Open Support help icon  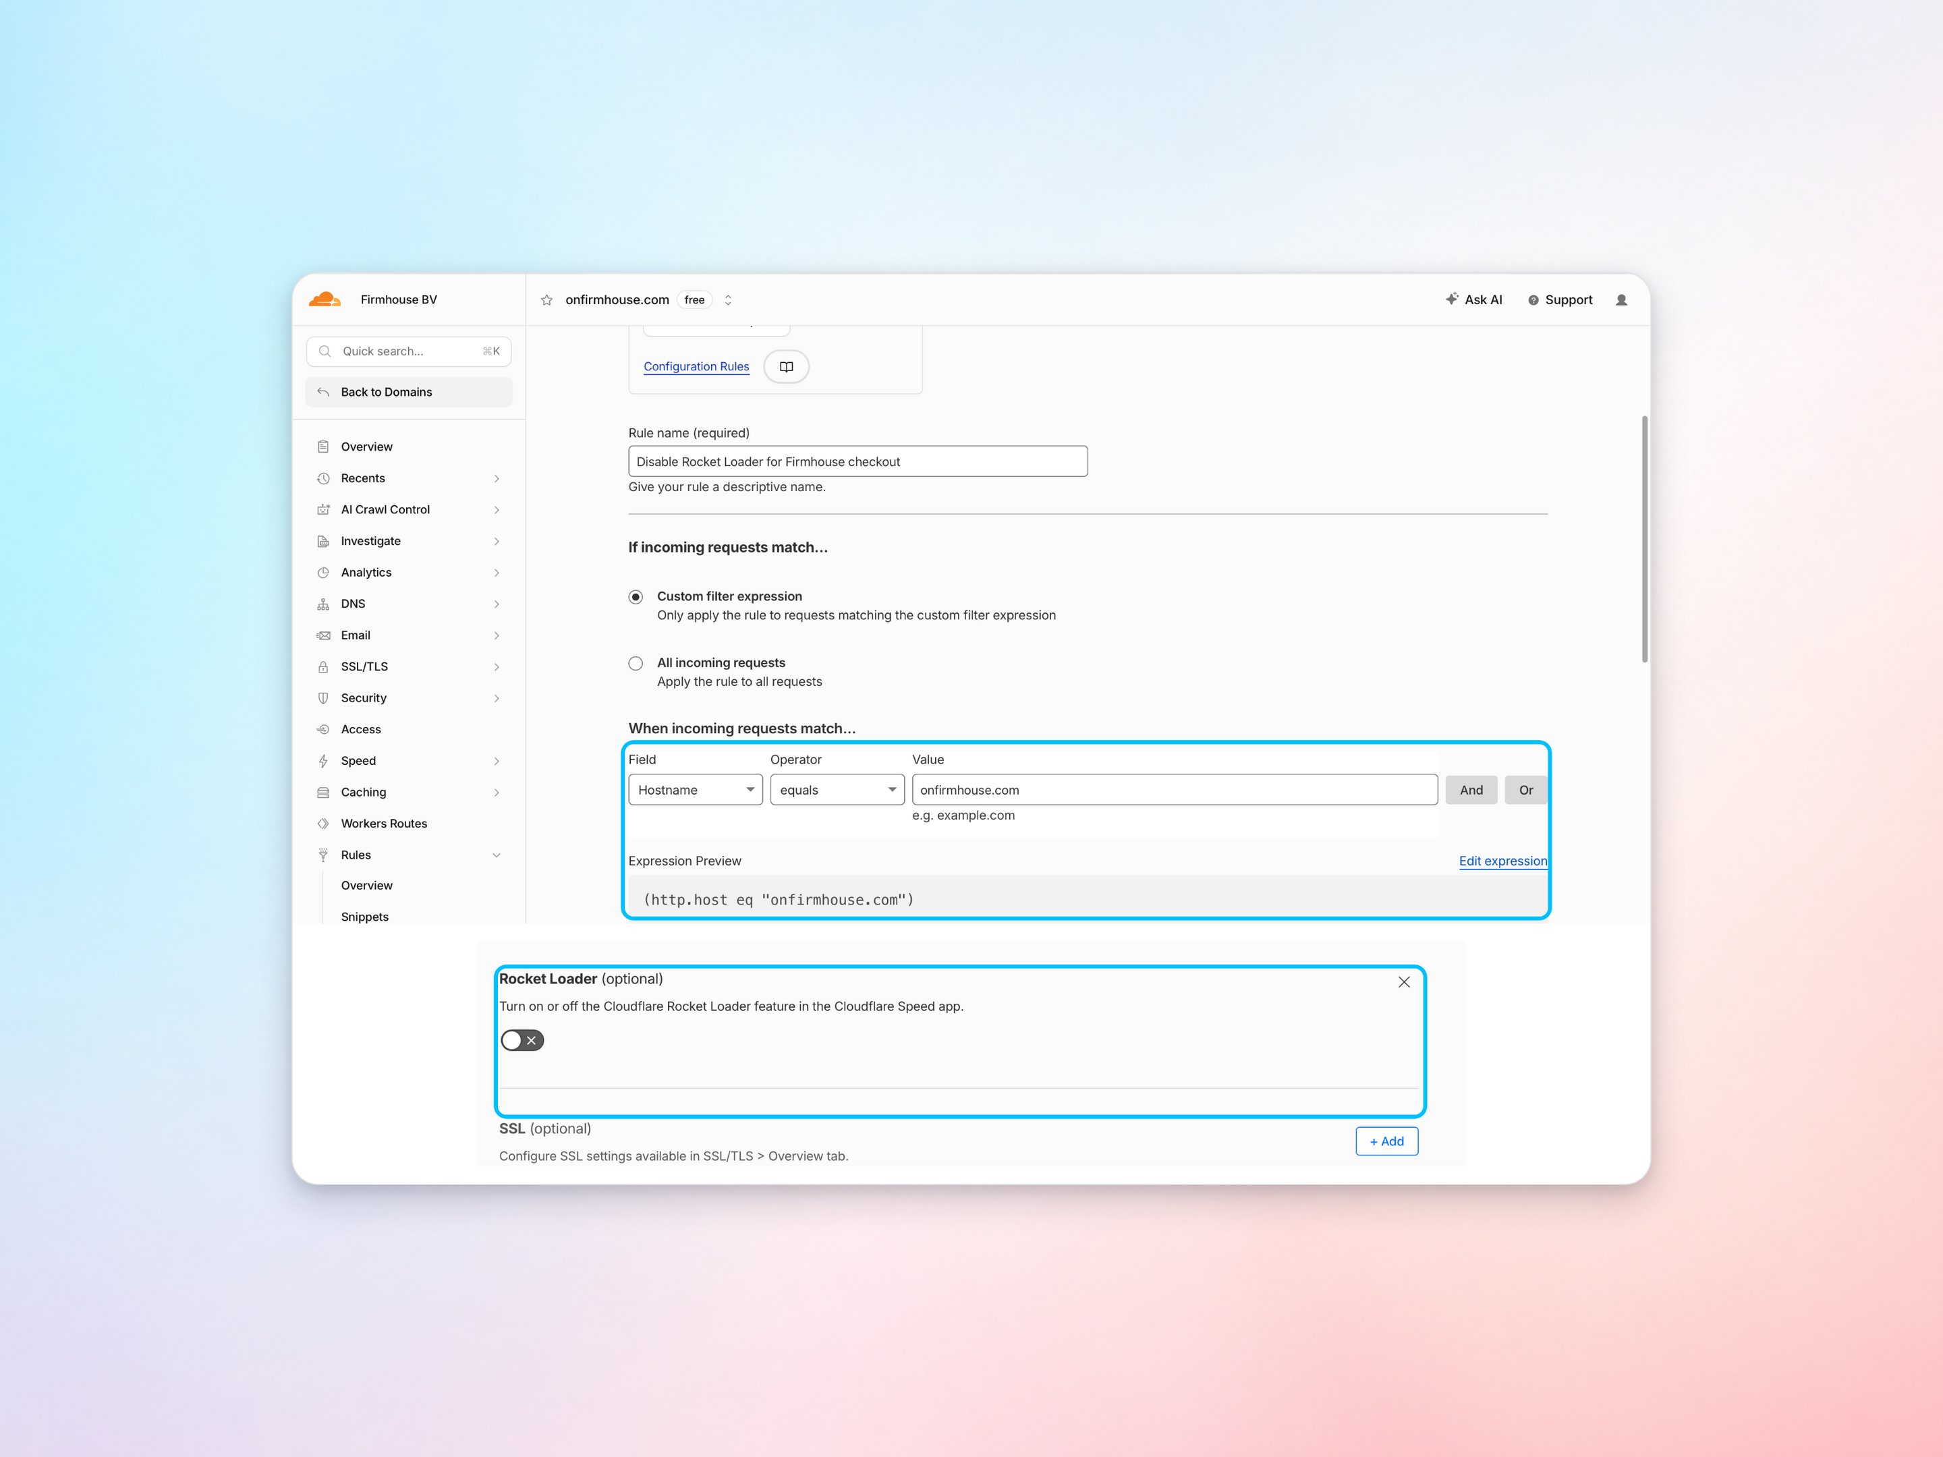coord(1533,300)
